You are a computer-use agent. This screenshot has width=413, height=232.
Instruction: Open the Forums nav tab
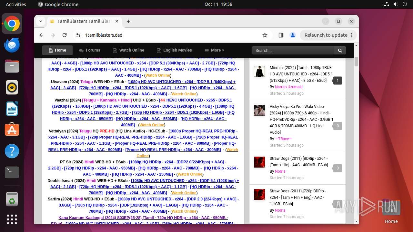(90, 50)
